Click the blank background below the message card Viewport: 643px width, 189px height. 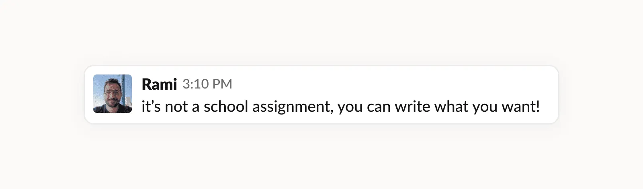click(x=321, y=157)
